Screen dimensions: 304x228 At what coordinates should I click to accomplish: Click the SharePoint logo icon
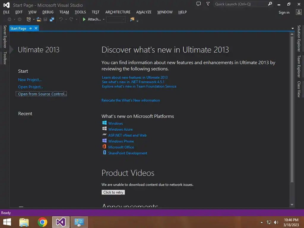(104, 153)
